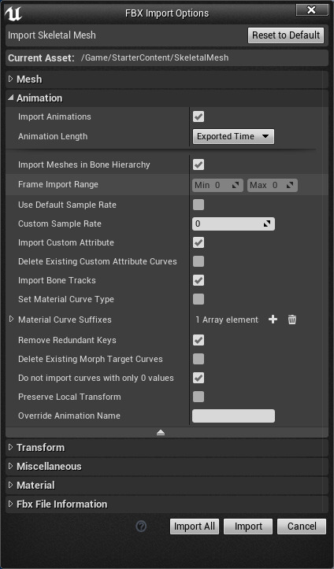Toggle the Import Animations checkbox
The image size is (334, 569).
point(199,116)
